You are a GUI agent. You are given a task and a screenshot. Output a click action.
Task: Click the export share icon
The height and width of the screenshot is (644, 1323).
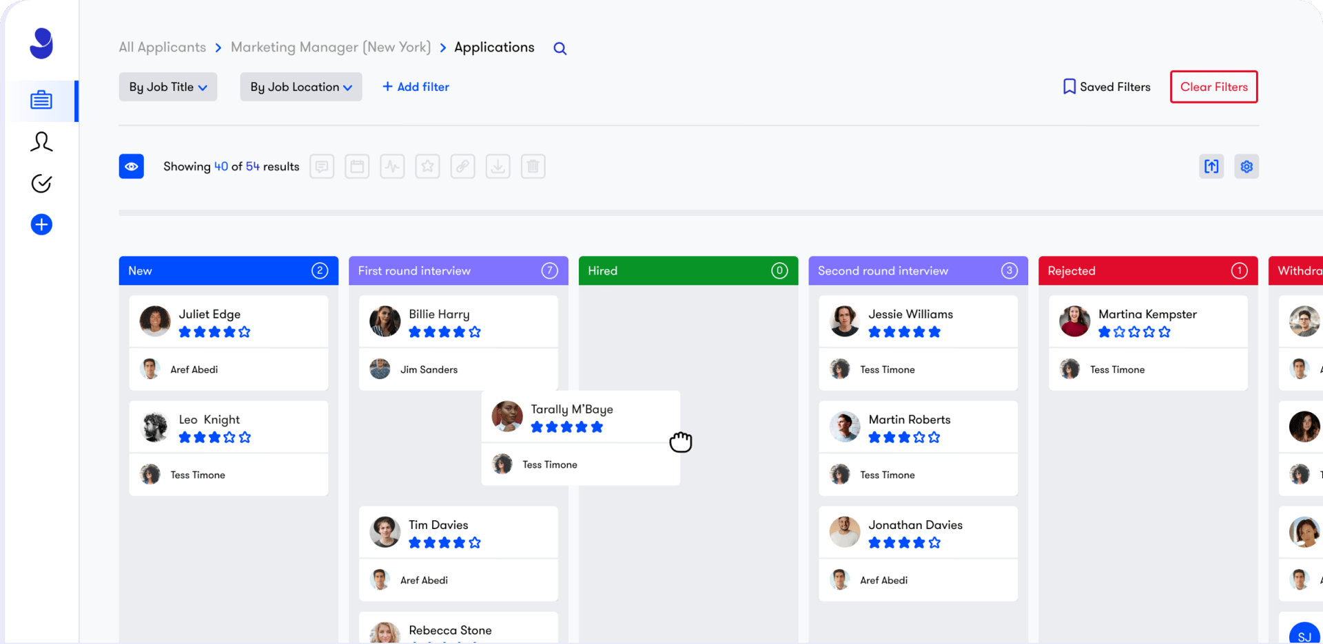click(1211, 167)
